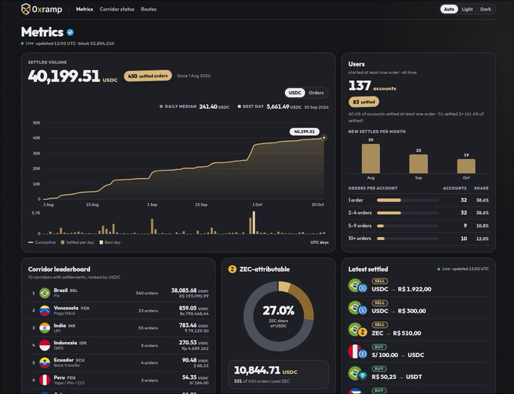Click the 40,199.51 chart endpoint marker

pyautogui.click(x=324, y=138)
